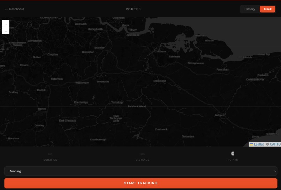
Task: Click the East Grinstead map label
Action: coord(68,121)
